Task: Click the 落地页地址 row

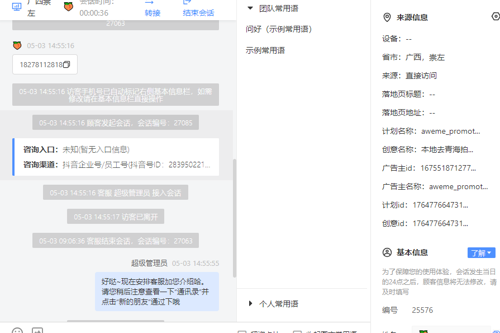Action: (x=408, y=113)
